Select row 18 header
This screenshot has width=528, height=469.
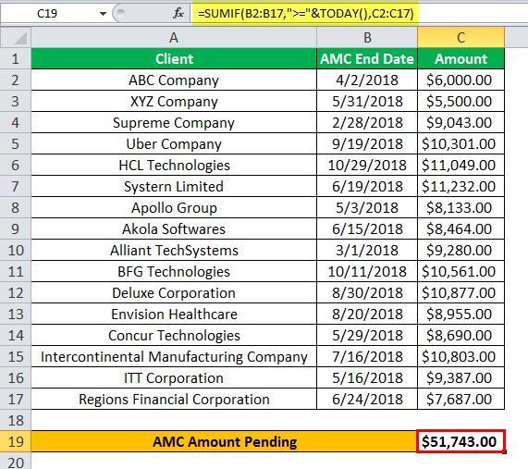(16, 421)
